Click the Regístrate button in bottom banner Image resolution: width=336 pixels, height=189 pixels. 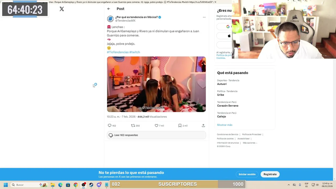(270, 174)
